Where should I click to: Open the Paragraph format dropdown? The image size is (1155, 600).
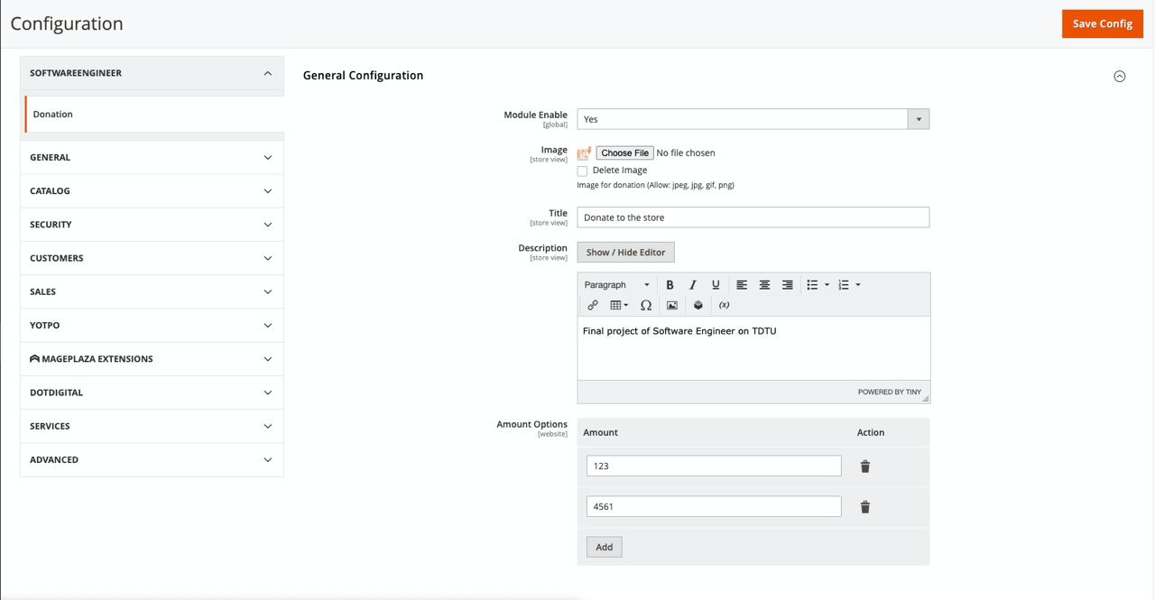click(616, 285)
